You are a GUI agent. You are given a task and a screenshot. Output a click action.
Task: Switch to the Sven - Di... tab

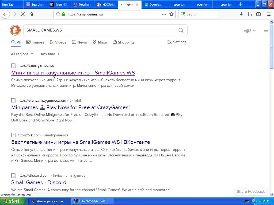[x=59, y=5]
